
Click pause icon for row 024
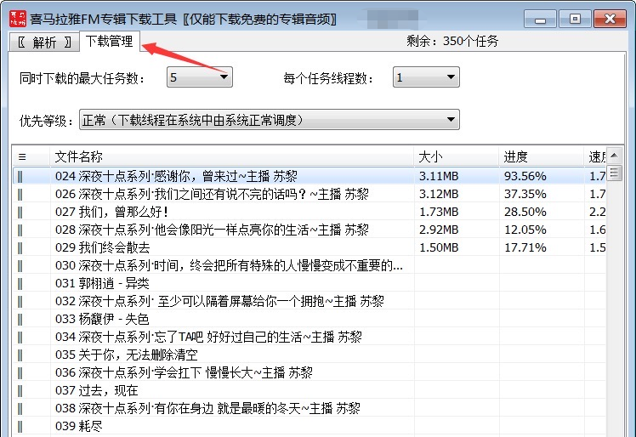coord(20,177)
